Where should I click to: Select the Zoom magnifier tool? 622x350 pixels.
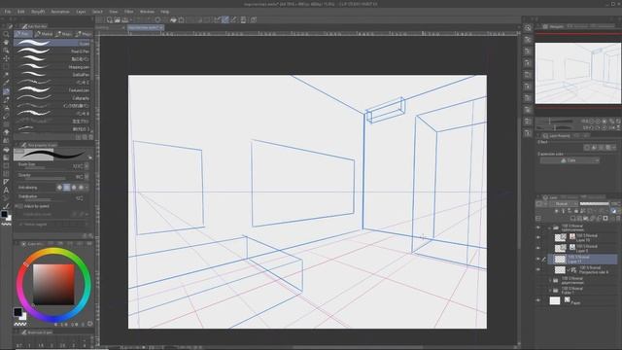(x=6, y=35)
